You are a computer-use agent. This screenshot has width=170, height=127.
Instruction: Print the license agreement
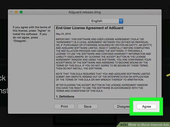coord(64,106)
